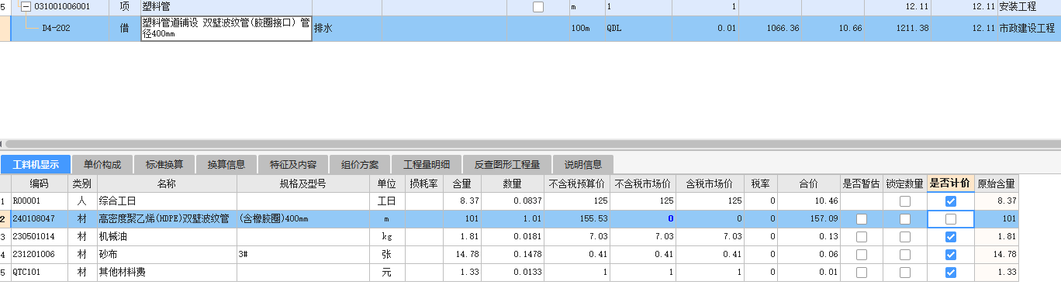1061x295 pixels.
Task: Select the 230501014 code cell
Action: [40, 237]
